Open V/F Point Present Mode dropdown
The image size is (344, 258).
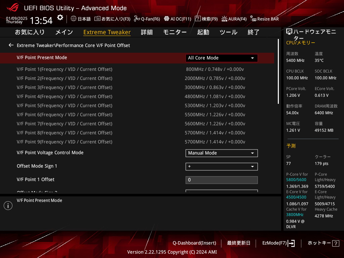(x=221, y=58)
